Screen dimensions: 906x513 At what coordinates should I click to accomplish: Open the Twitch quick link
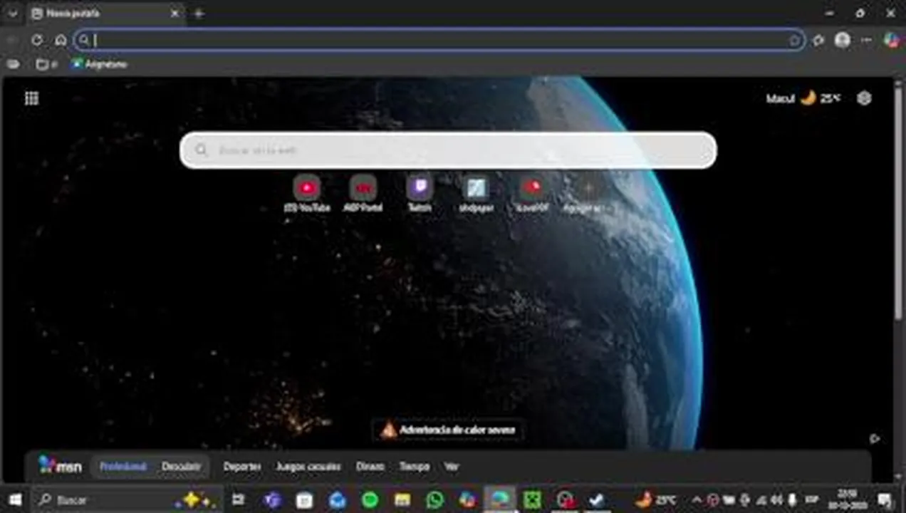point(420,194)
